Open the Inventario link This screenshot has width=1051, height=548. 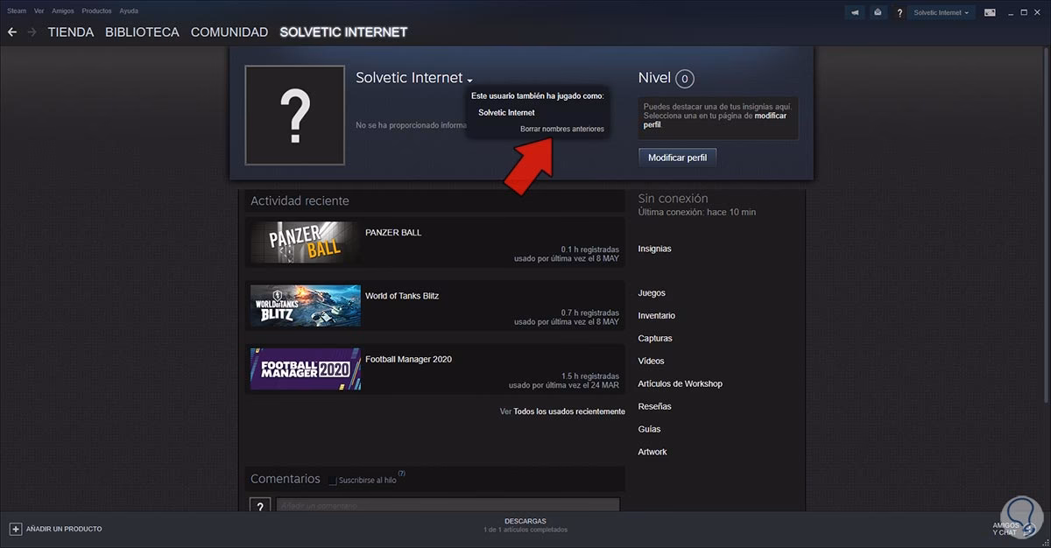657,316
